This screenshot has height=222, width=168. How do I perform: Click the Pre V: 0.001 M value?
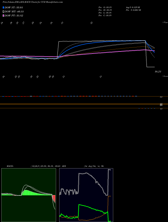133,10
